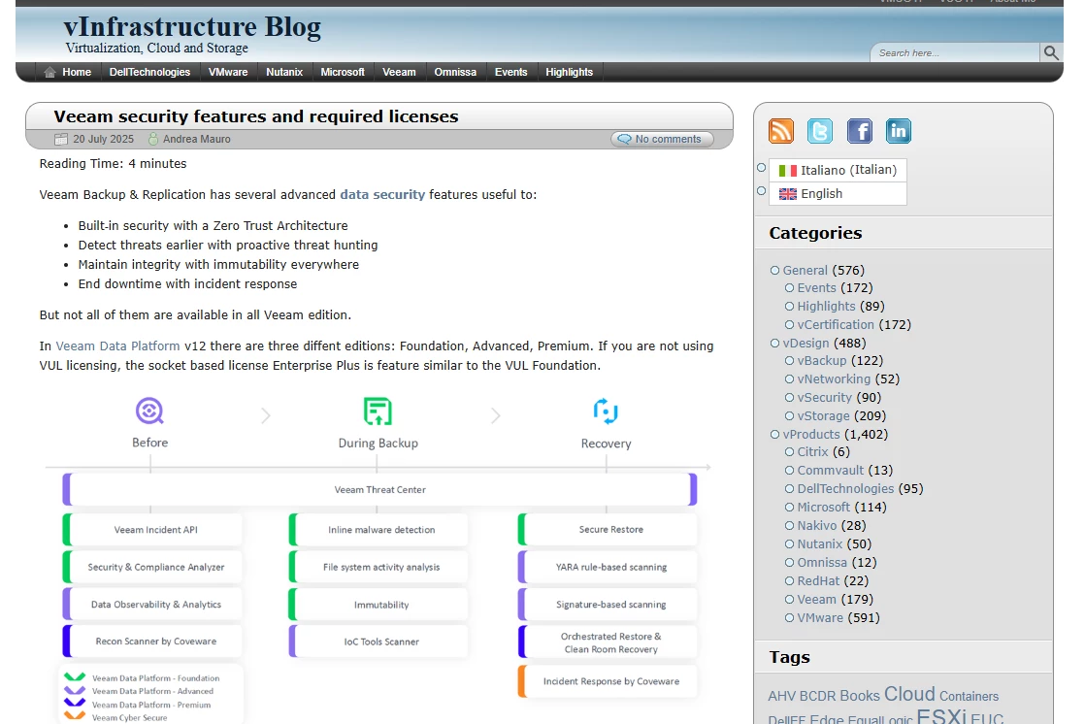The height and width of the screenshot is (724, 1085).
Task: Open the Nutanix menu item
Action: coord(284,72)
